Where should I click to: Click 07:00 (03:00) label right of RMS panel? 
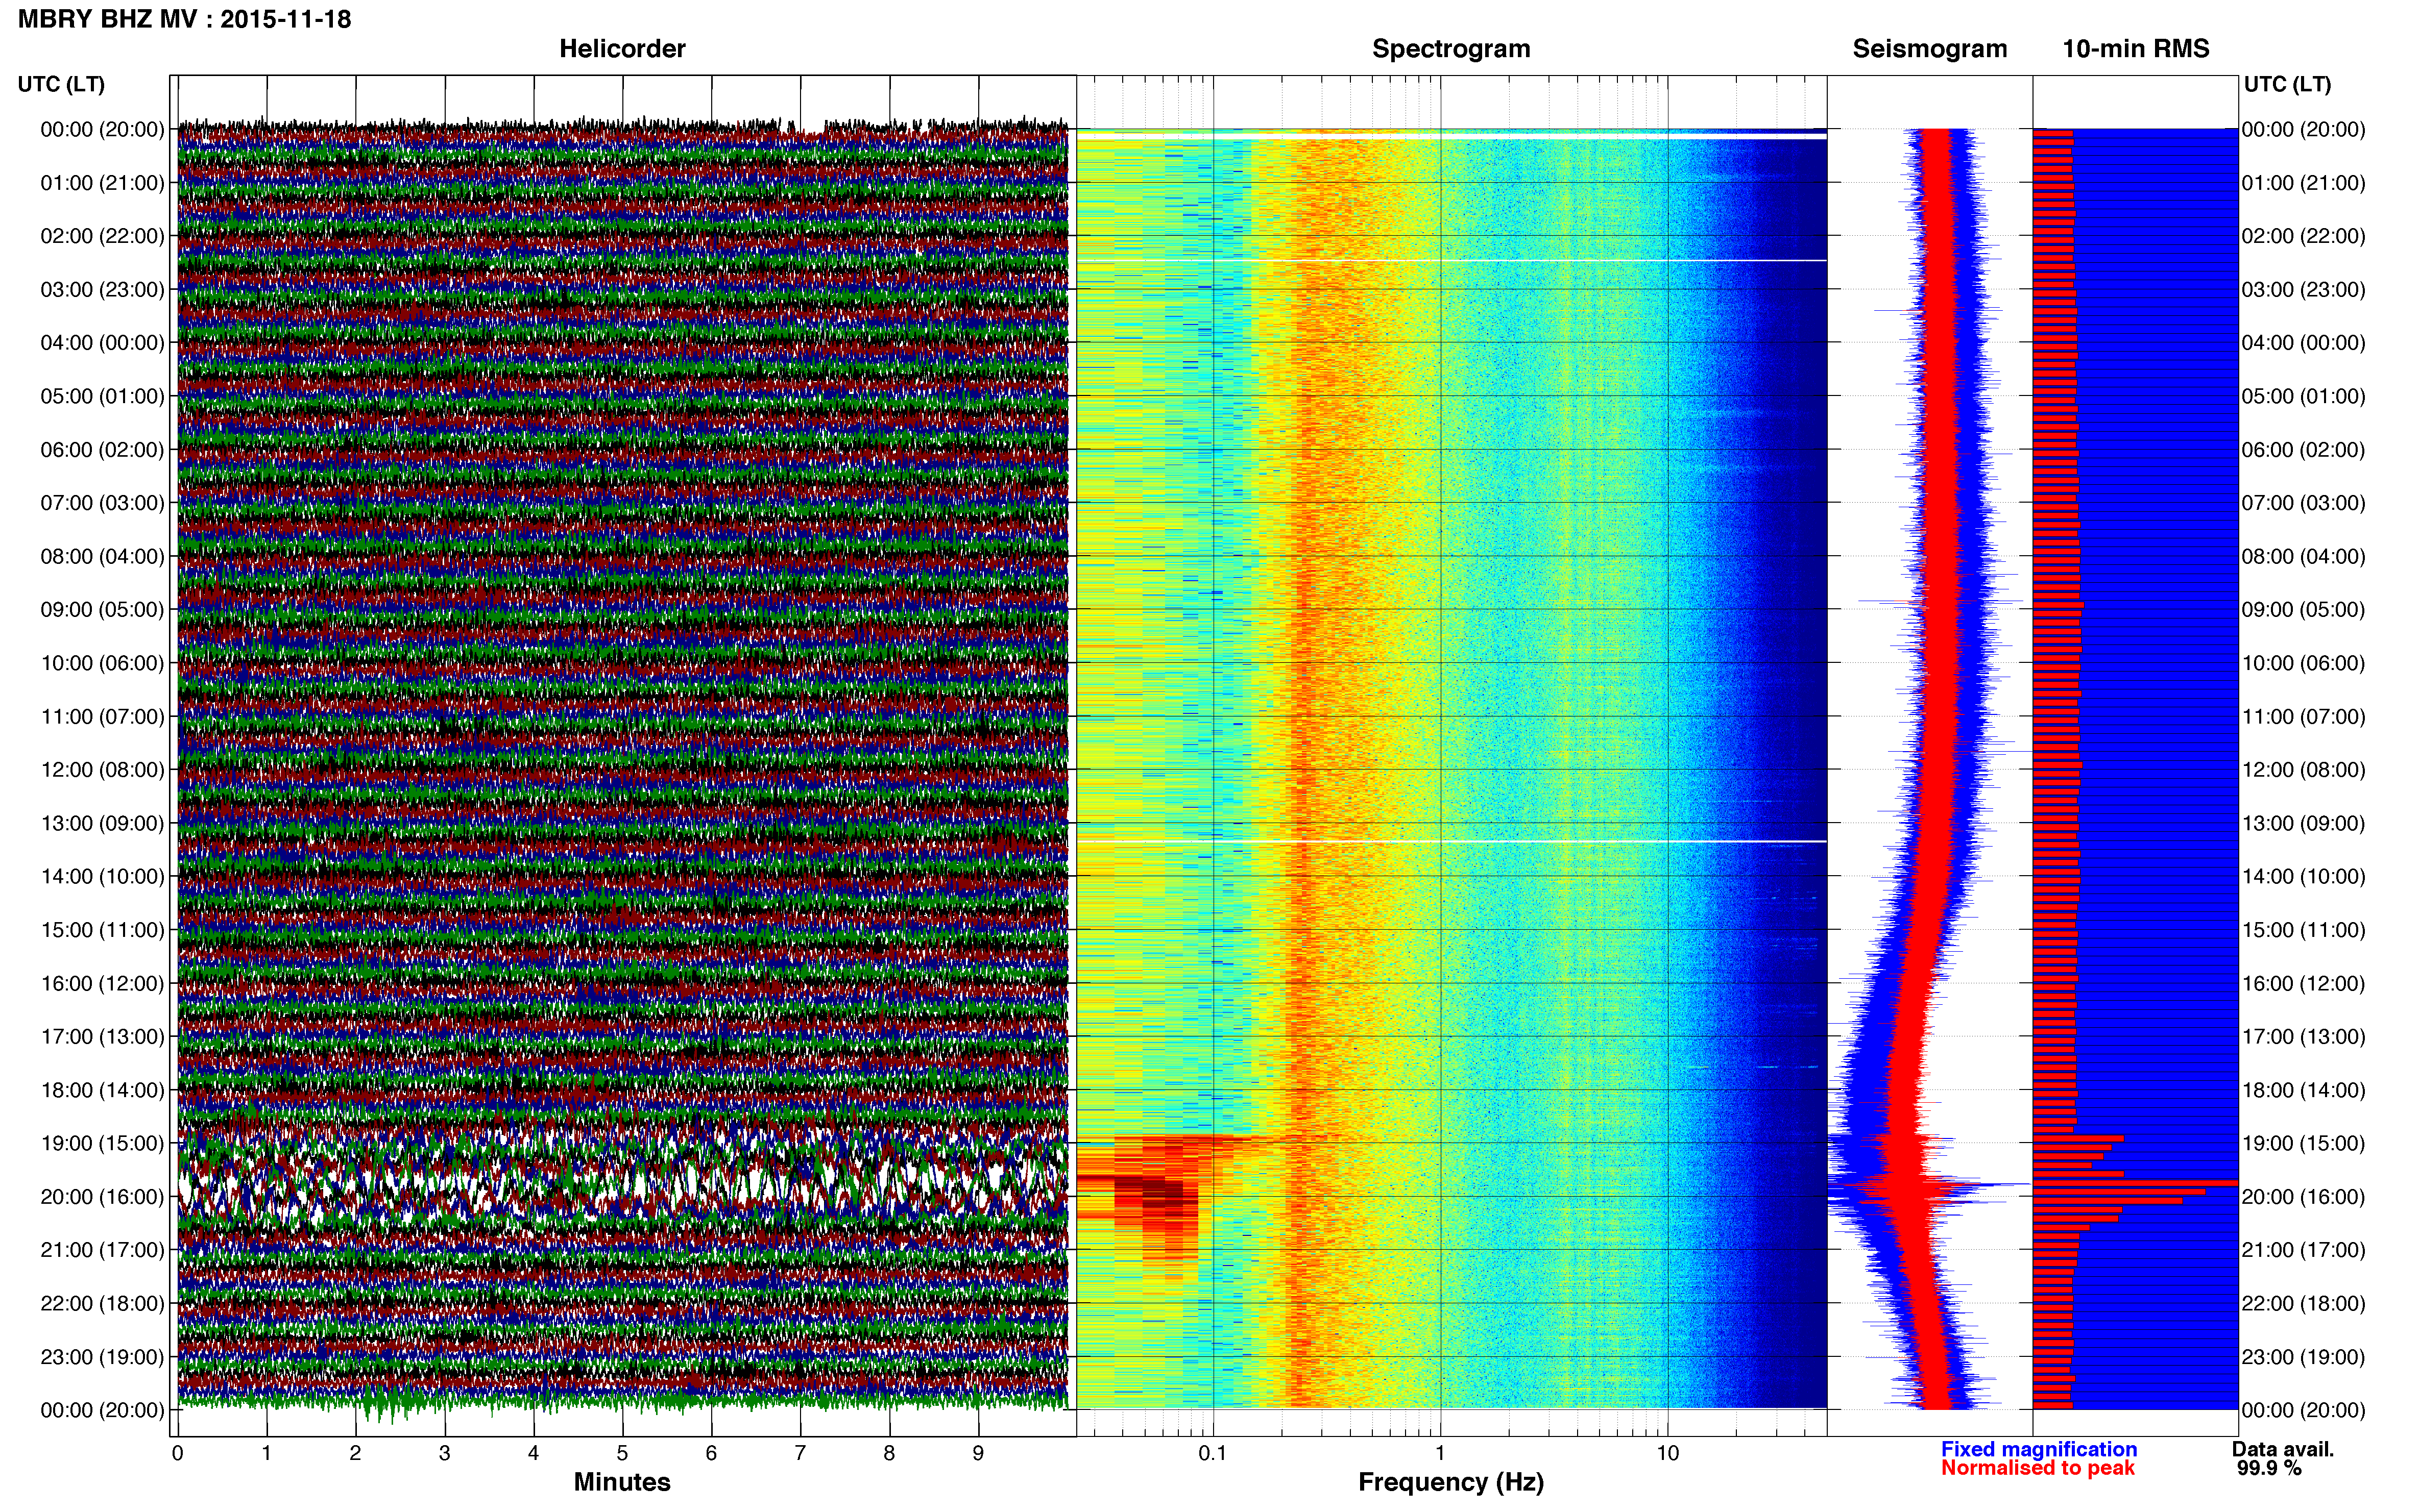click(2303, 503)
